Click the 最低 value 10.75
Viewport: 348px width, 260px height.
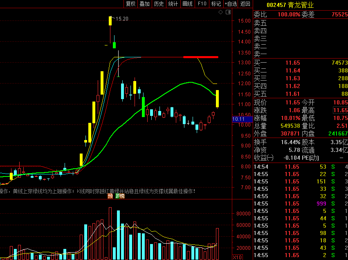[341, 118]
